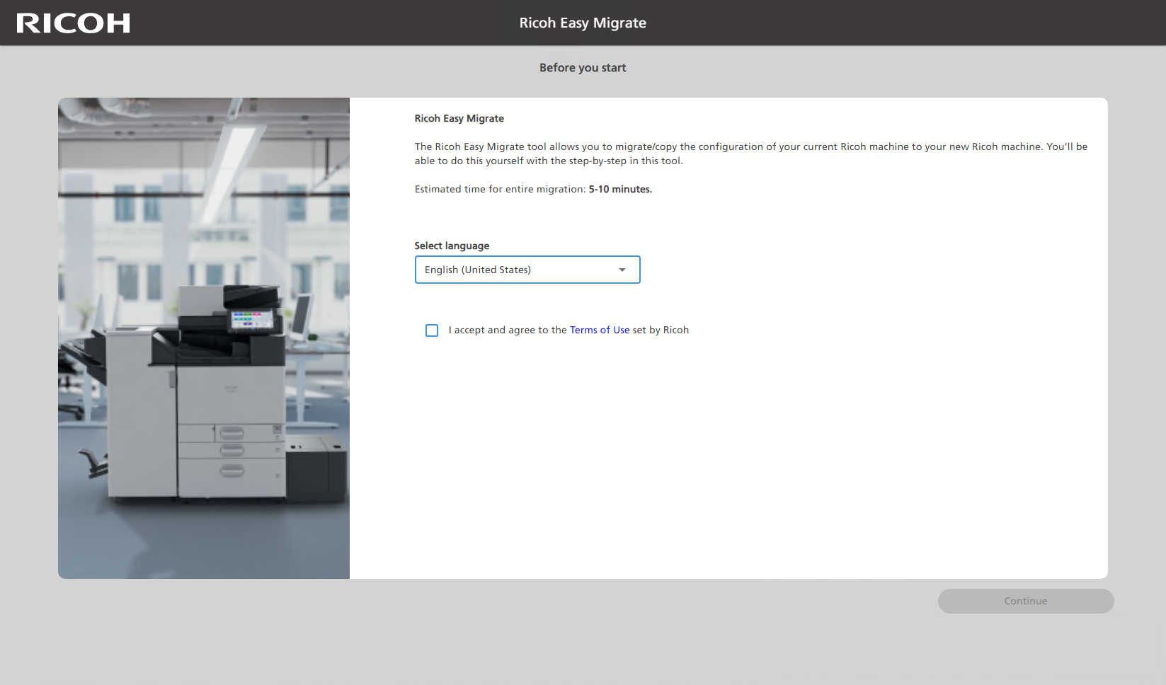This screenshot has width=1166, height=685.
Task: Open the Terms of Use link
Action: pyautogui.click(x=599, y=330)
